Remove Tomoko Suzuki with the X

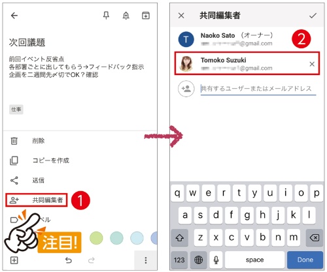pyautogui.click(x=312, y=64)
